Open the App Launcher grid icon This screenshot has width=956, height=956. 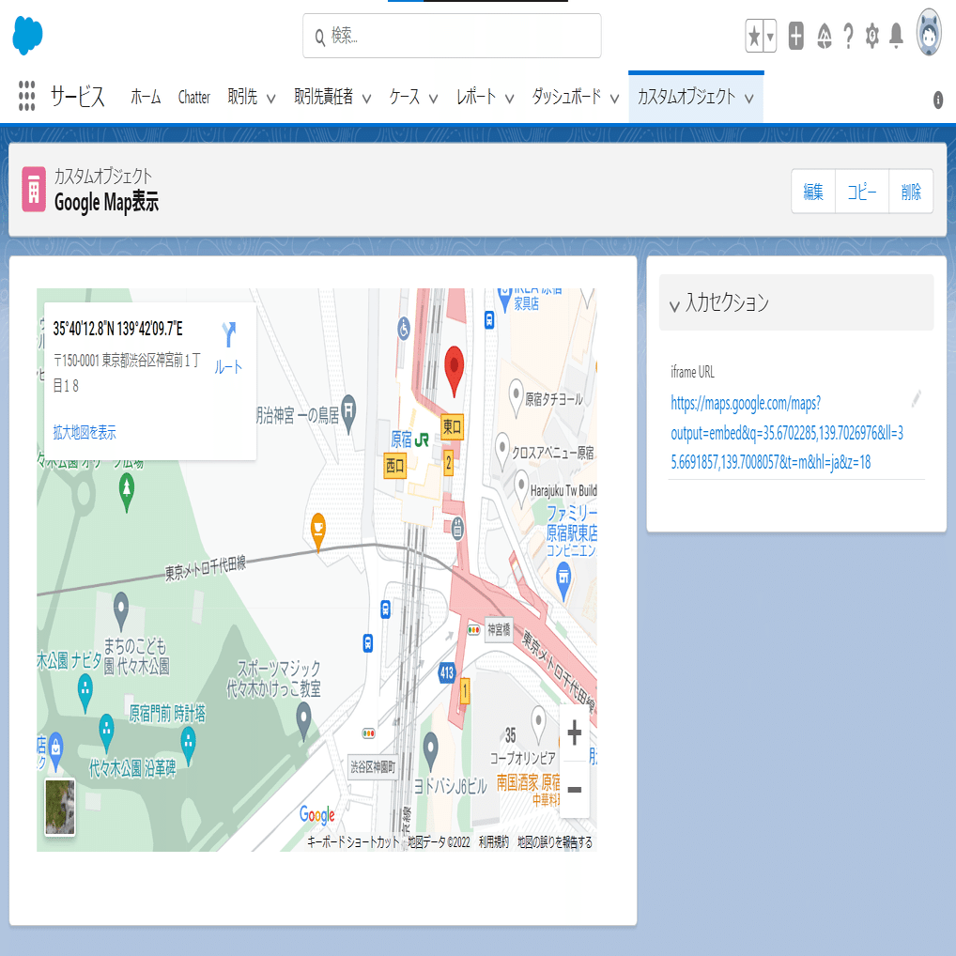point(26,97)
